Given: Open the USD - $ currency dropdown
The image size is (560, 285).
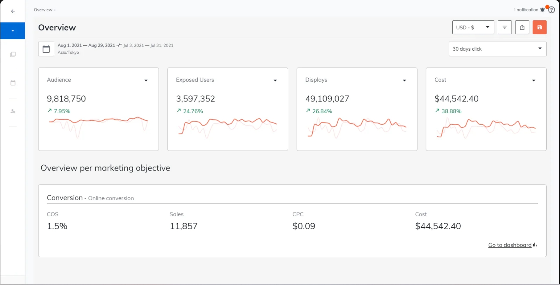Looking at the screenshot, I should click(473, 27).
